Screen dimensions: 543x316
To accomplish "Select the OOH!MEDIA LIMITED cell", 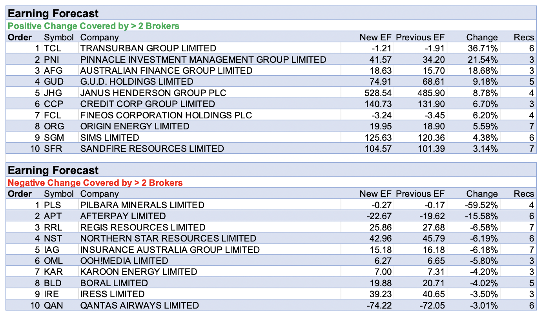I will point(124,261).
